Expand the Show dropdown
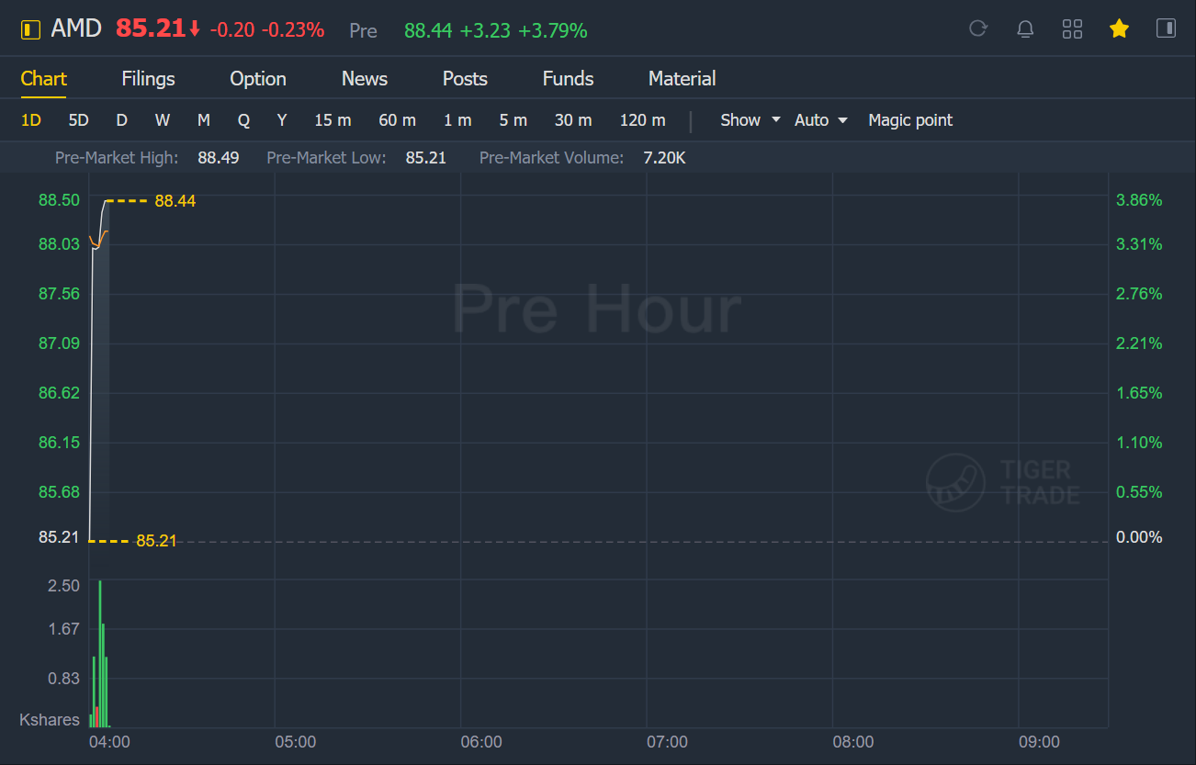The height and width of the screenshot is (765, 1196). tap(750, 120)
